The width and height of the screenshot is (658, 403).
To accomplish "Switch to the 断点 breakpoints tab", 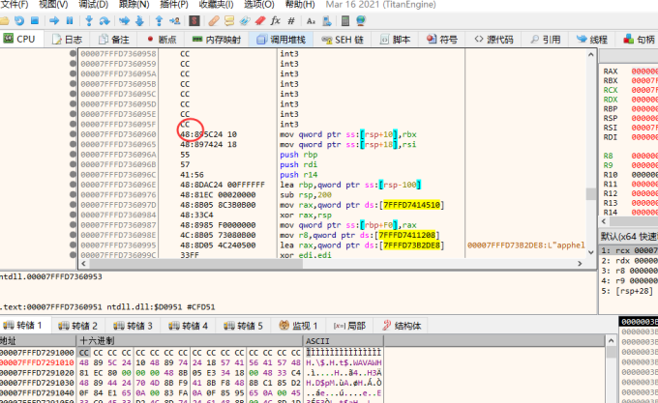I will click(x=162, y=40).
